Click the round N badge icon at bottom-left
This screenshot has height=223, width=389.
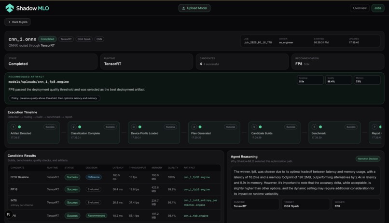[9, 214]
